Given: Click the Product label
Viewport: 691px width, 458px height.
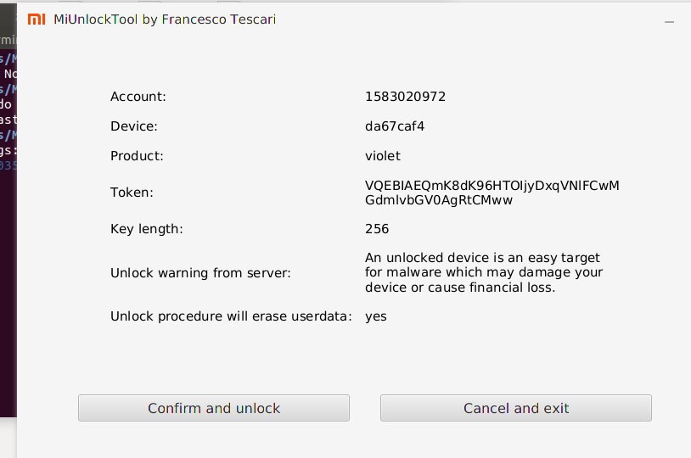Looking at the screenshot, I should click(x=137, y=156).
